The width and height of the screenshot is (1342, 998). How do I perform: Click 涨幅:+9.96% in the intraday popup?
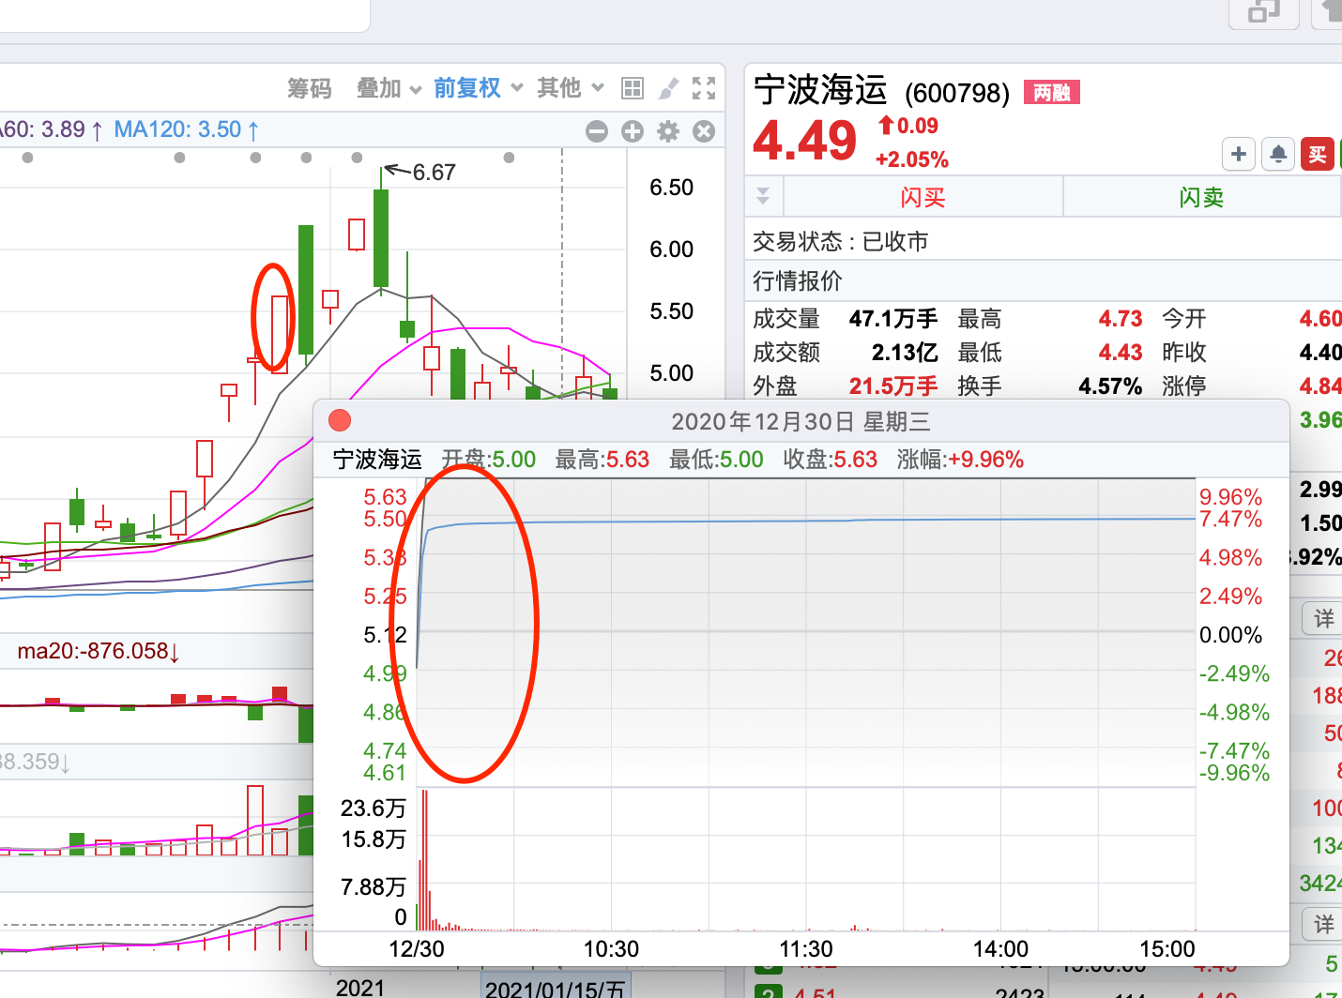click(960, 460)
